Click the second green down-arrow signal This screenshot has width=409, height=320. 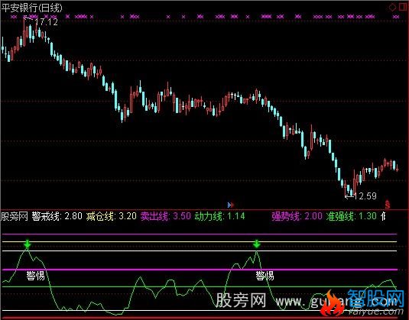click(x=257, y=244)
